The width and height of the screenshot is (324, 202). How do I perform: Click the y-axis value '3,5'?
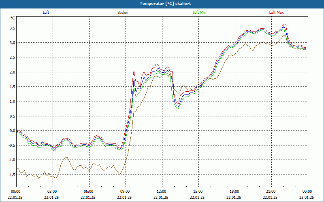click(13, 28)
